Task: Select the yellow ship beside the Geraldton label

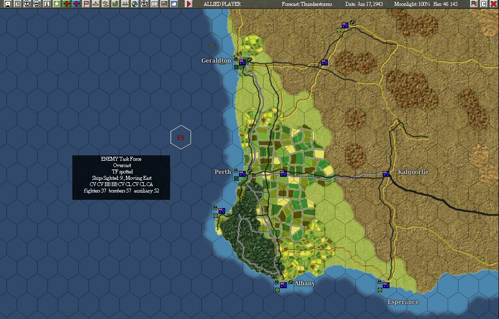Action: point(222,64)
